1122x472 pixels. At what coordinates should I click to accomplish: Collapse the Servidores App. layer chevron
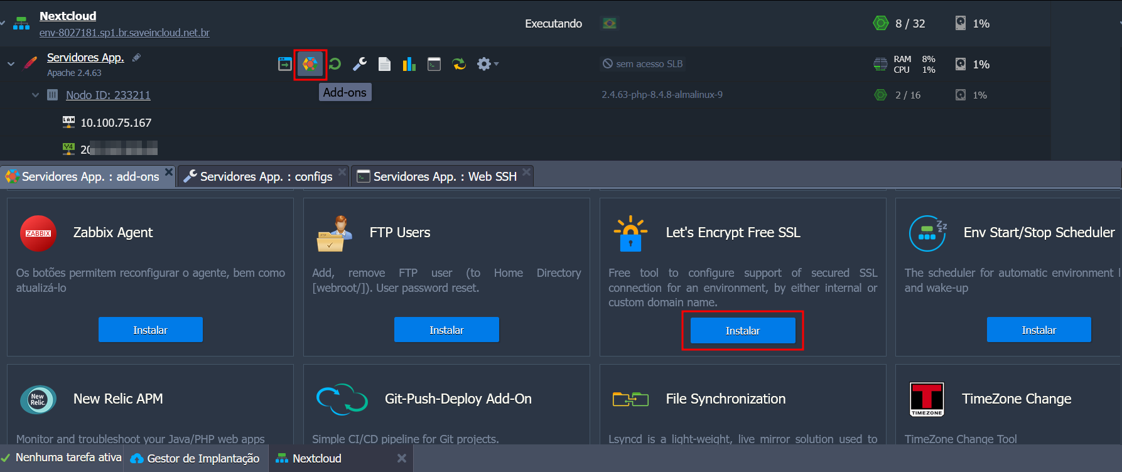11,63
